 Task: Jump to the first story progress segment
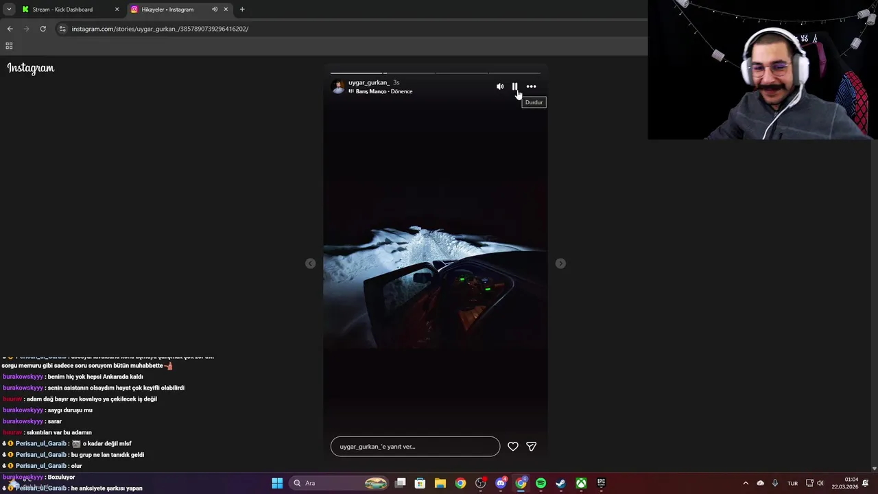[x=356, y=73]
